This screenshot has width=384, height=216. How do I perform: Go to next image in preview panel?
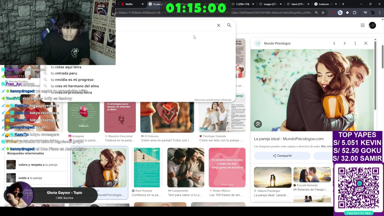[344, 43]
